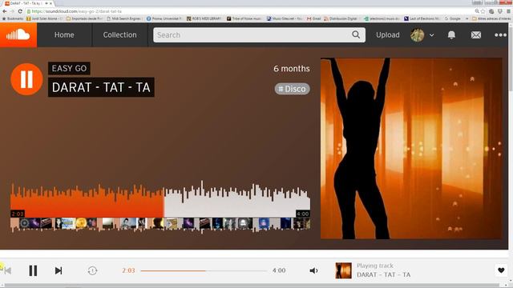Click the 6 months upload age label
Image resolution: width=513 pixels, height=288 pixels.
click(x=292, y=69)
